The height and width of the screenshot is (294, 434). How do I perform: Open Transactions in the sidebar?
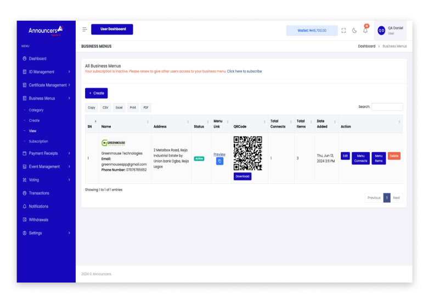click(x=39, y=193)
